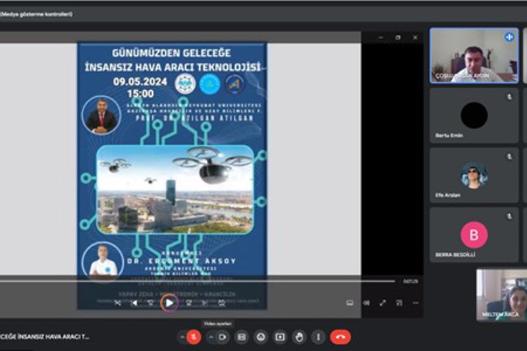Leave the call with the red hang-up button

tap(340, 337)
